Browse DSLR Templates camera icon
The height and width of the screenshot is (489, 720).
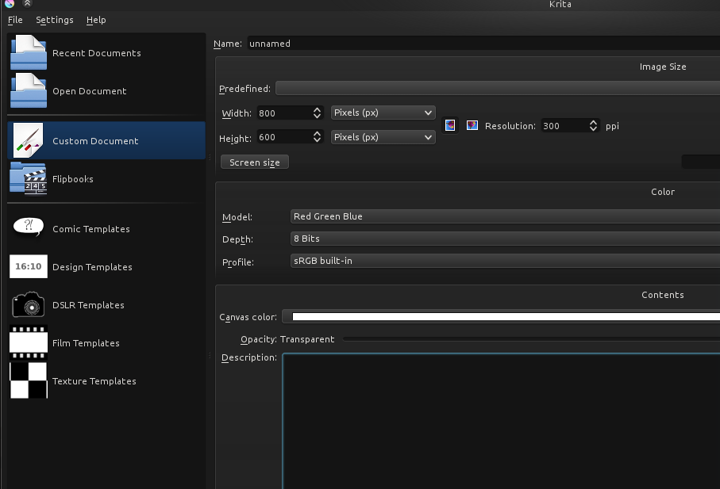coord(29,304)
